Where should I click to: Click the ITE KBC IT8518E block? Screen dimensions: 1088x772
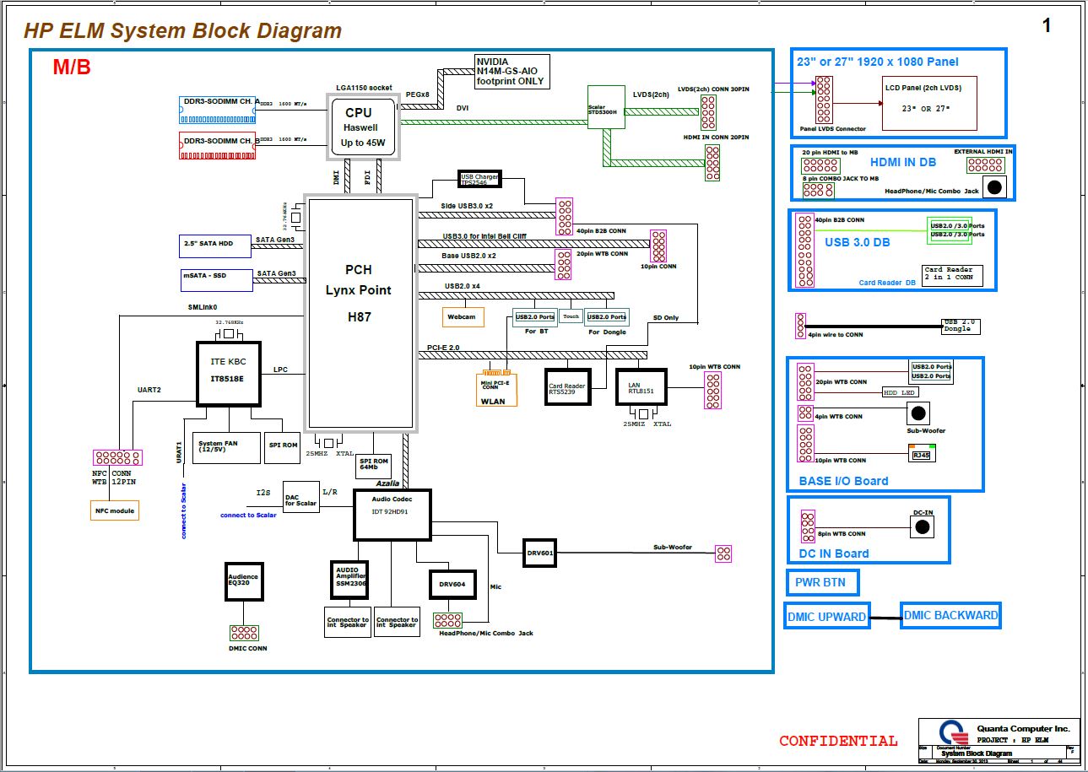tap(229, 374)
